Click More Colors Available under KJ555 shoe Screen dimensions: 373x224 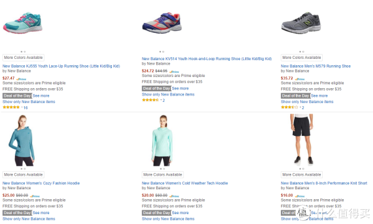click(24, 58)
